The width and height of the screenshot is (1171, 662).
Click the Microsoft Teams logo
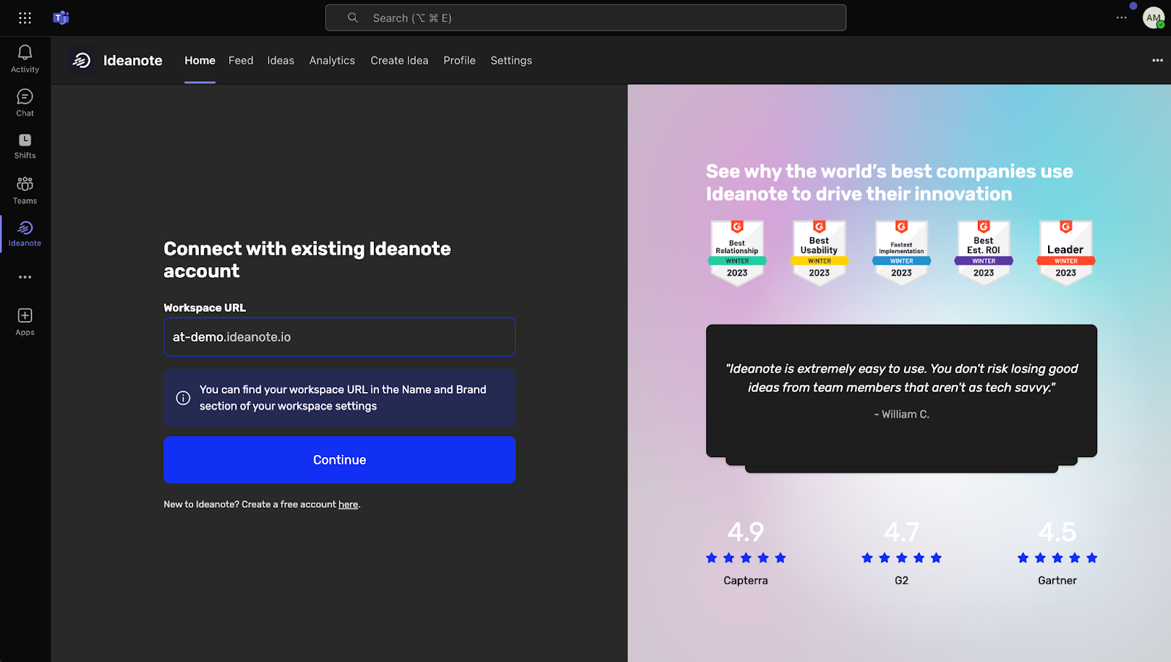tap(61, 18)
